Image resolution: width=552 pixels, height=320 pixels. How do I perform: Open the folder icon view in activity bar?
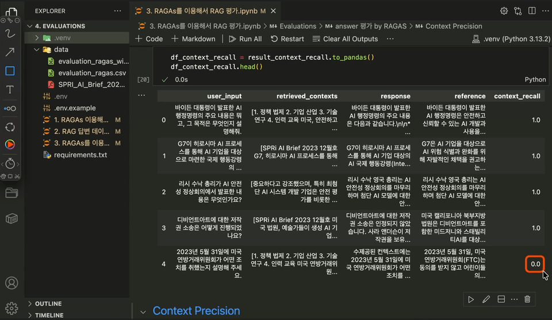[x=11, y=192]
